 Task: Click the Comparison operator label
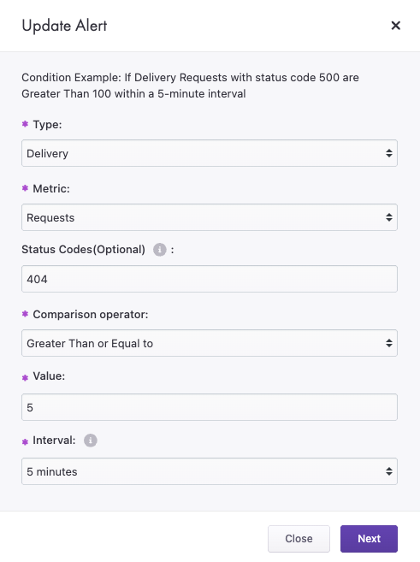91,314
